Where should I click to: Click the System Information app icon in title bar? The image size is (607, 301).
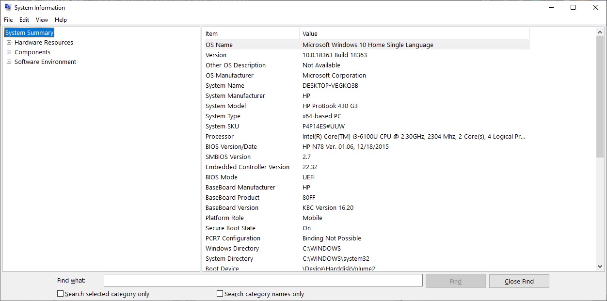8,8
